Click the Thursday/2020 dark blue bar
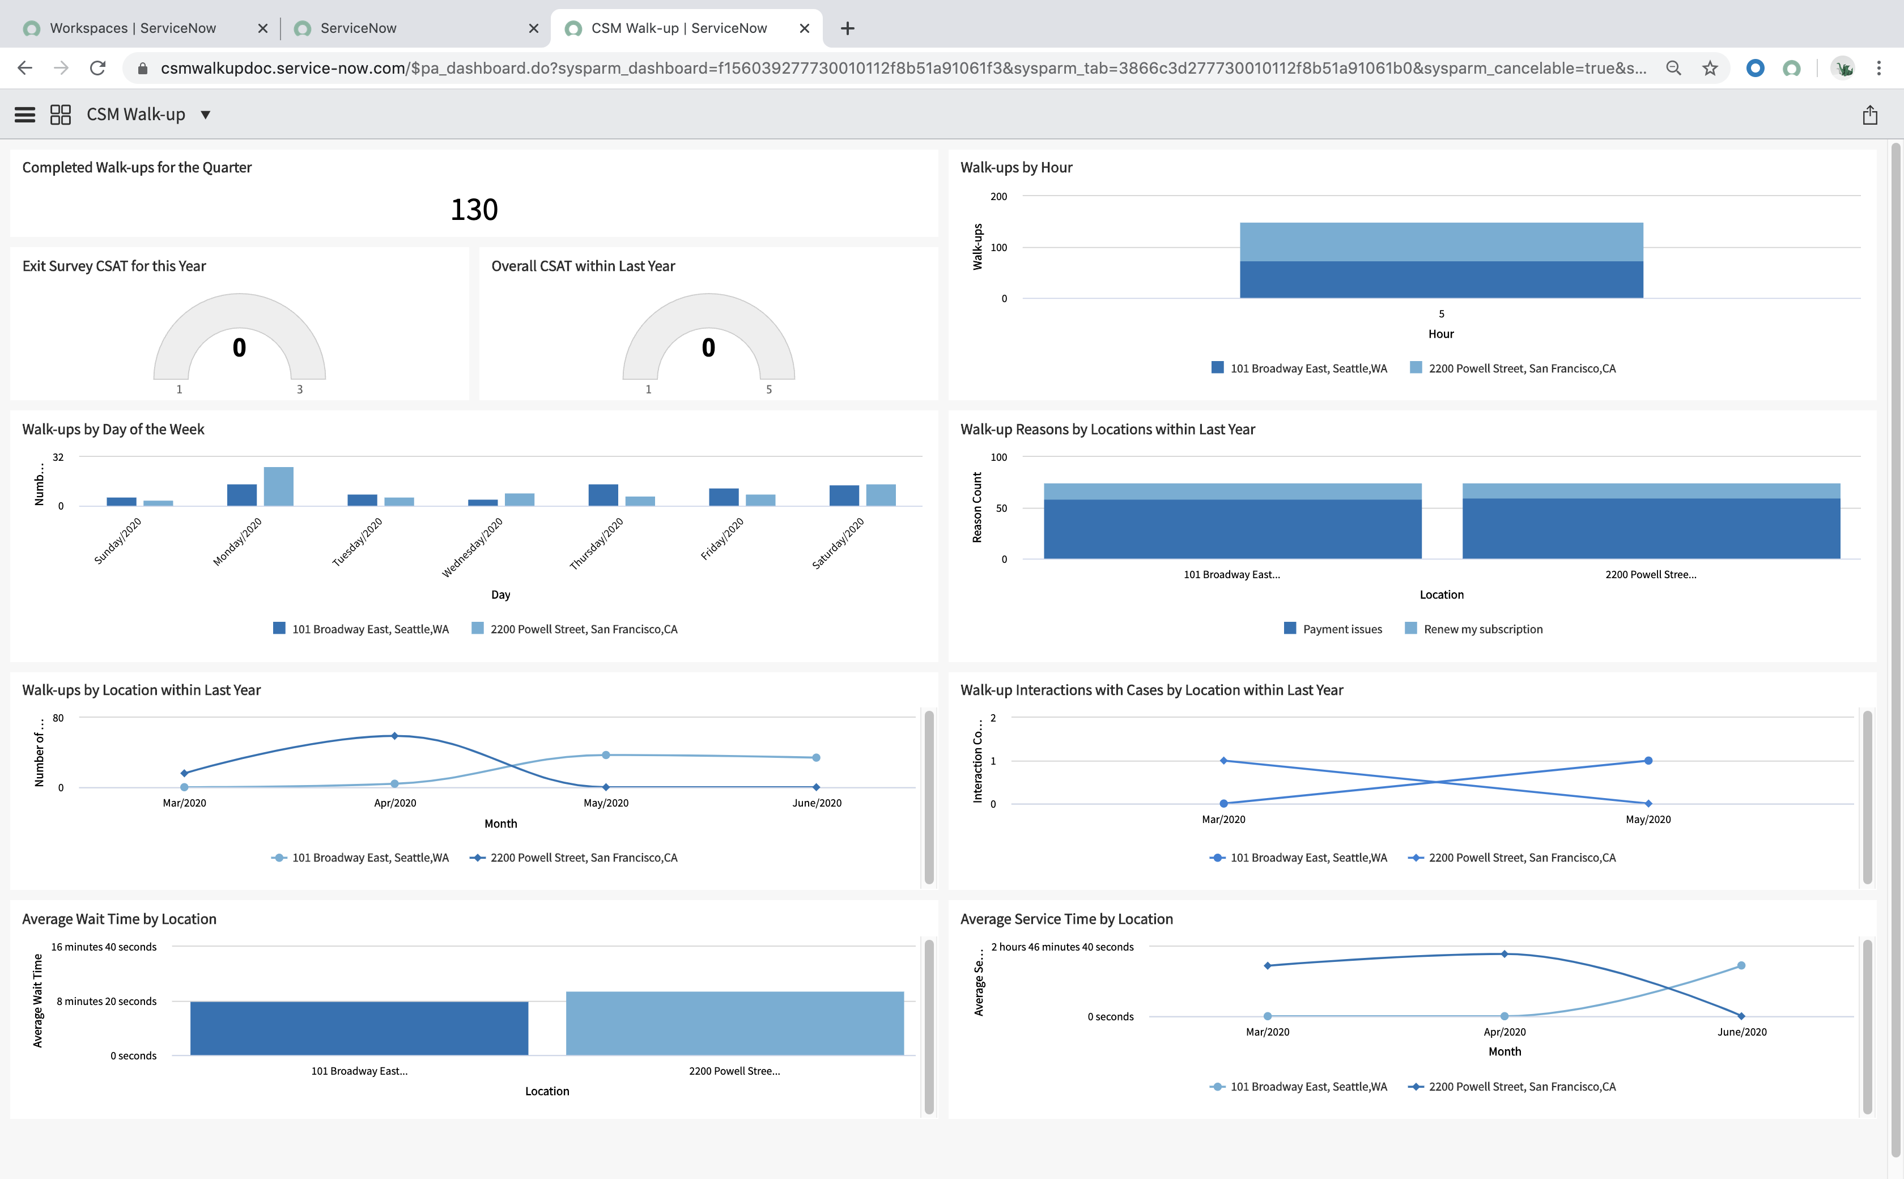1904x1179 pixels. coord(603,495)
